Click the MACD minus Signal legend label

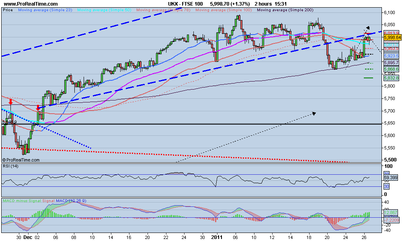click(22, 201)
